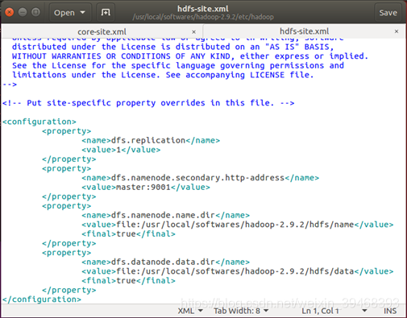Click the dfs.namenode.name.dir name line
The height and width of the screenshot is (318, 407).
166,215
